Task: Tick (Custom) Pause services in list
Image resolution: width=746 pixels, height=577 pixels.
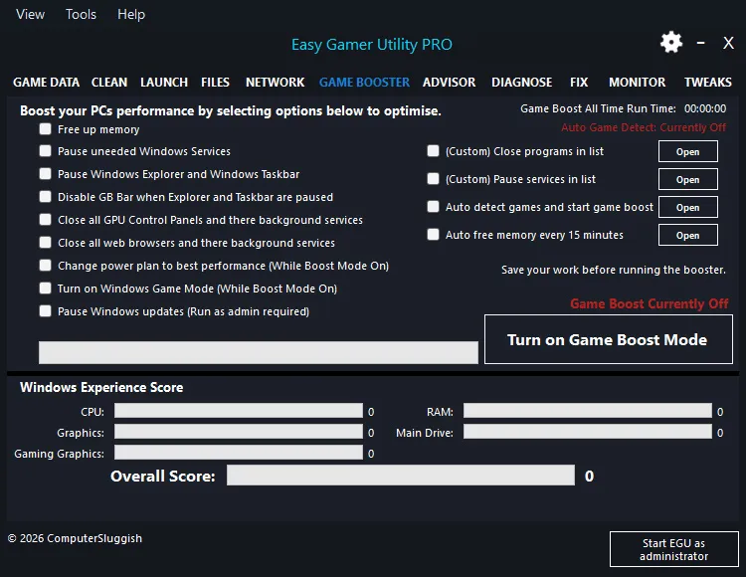Action: point(433,179)
